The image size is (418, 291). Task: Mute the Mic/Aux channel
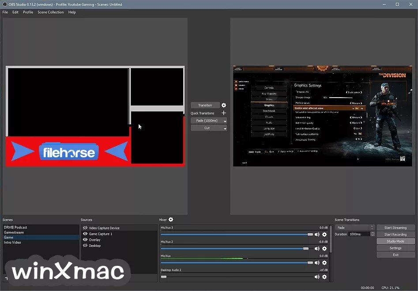click(x=317, y=262)
